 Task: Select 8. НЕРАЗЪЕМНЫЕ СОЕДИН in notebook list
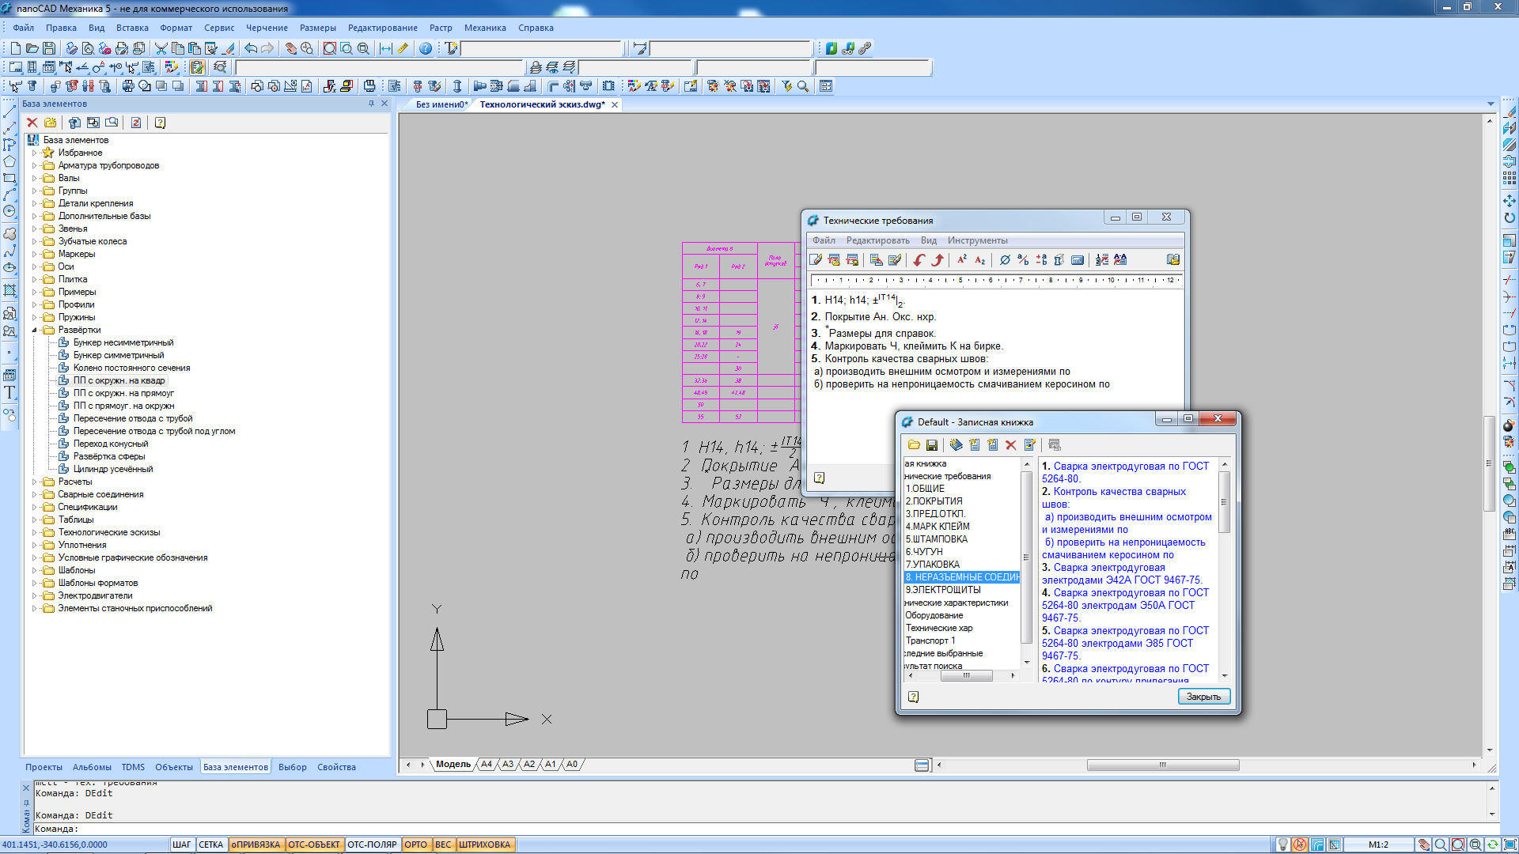point(963,577)
